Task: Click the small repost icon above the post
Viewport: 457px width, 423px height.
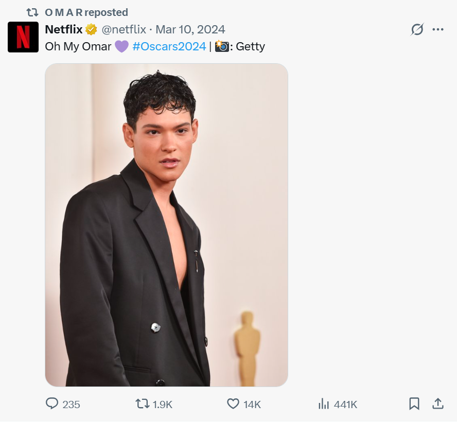Action: pyautogui.click(x=32, y=12)
